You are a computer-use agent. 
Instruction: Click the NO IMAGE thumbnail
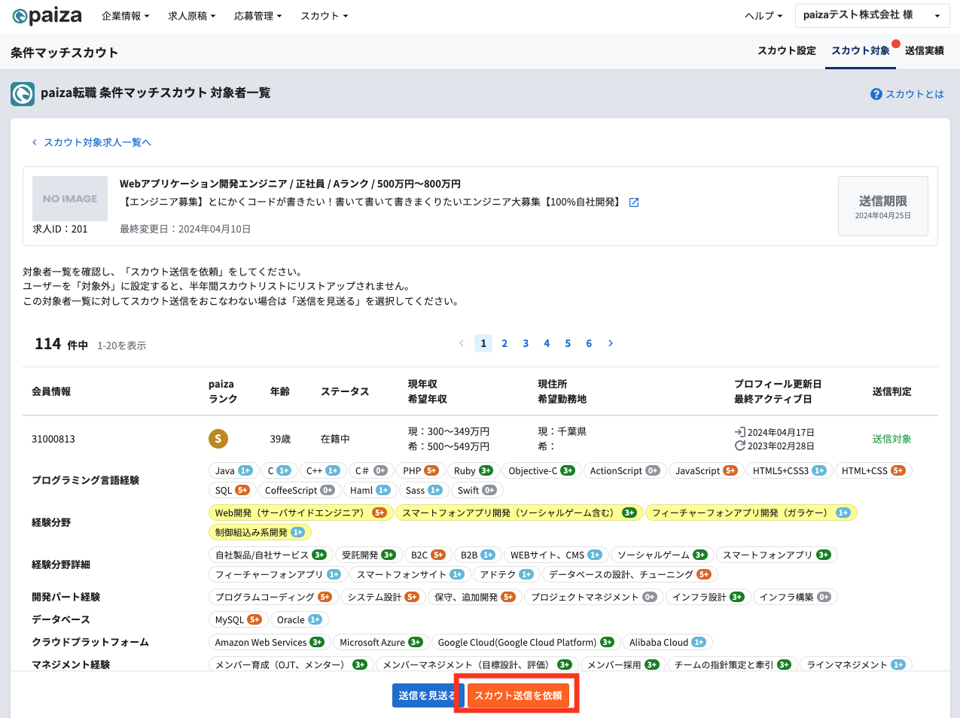[x=70, y=199]
